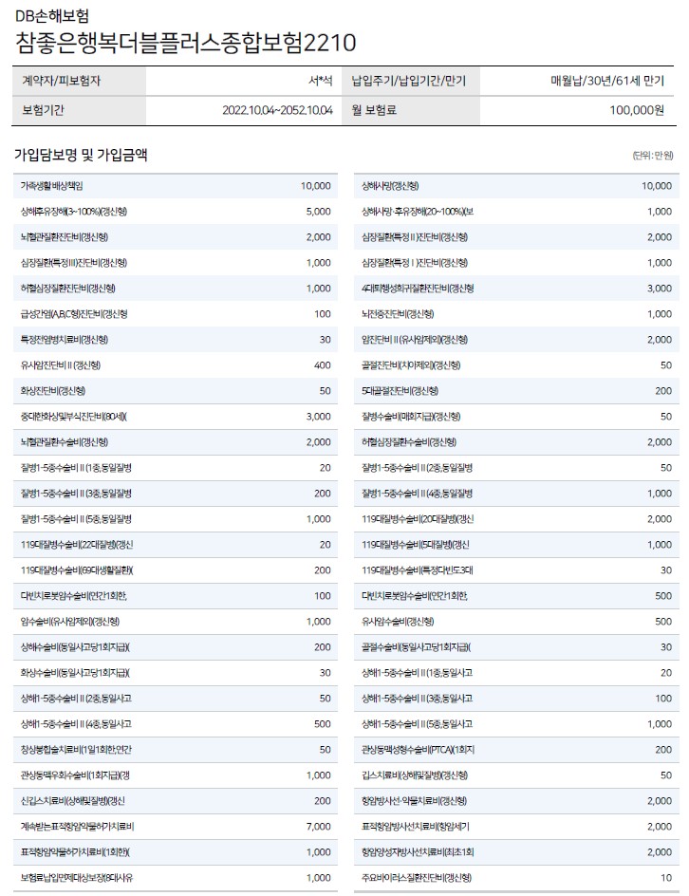The height and width of the screenshot is (896, 689).
Task: Select the 119대질병수술비(69대생활질환) row
Action: point(176,570)
